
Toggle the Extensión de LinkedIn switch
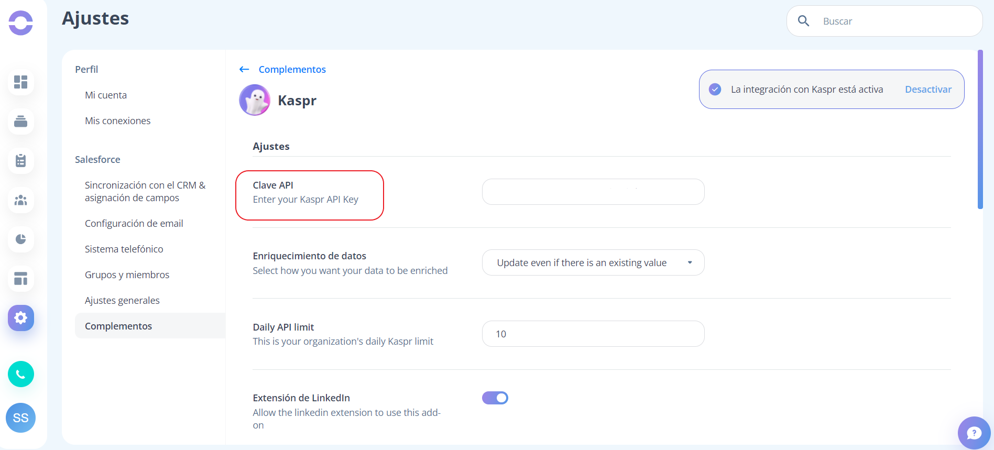[495, 398]
